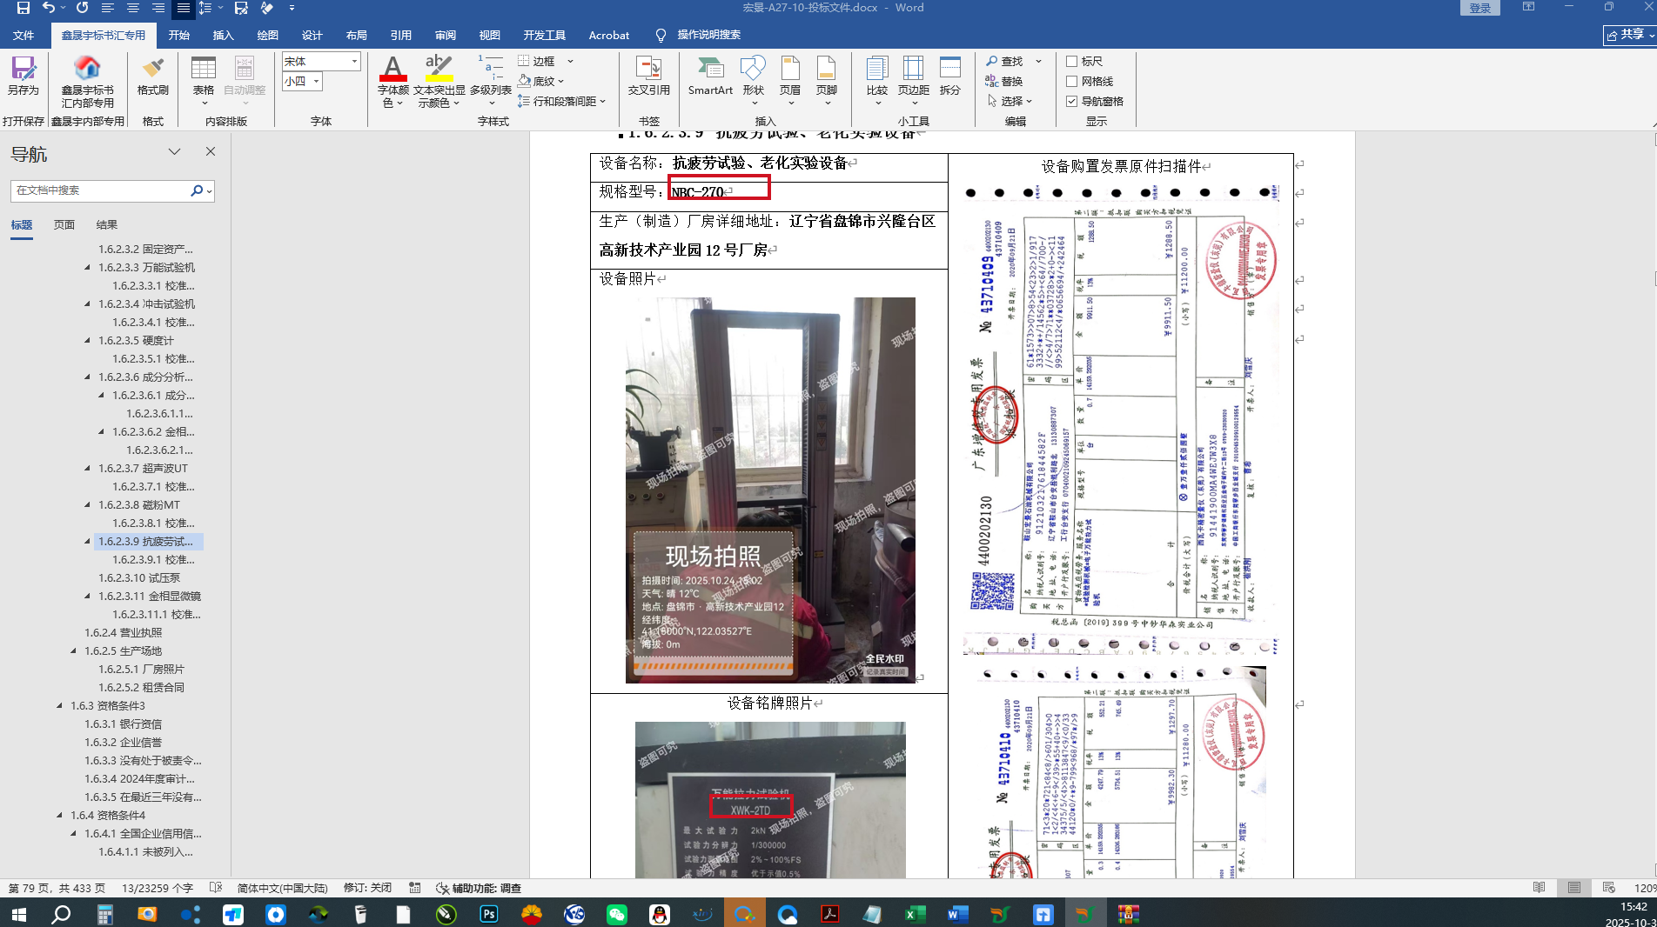Switch to print layout view in status bar
1657x927 pixels.
(x=1574, y=888)
